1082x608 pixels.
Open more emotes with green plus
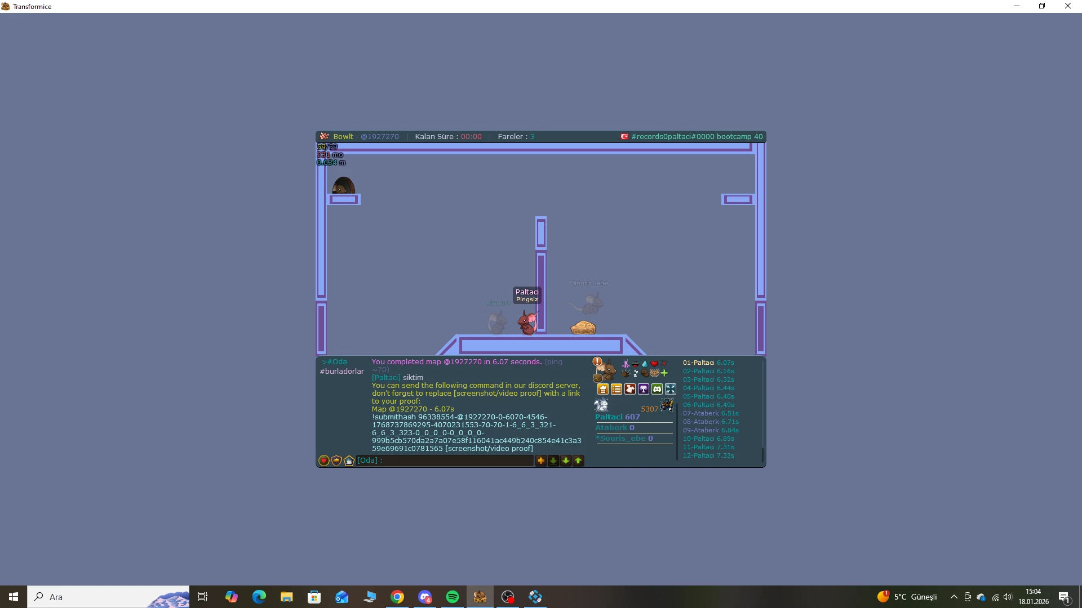click(x=664, y=373)
